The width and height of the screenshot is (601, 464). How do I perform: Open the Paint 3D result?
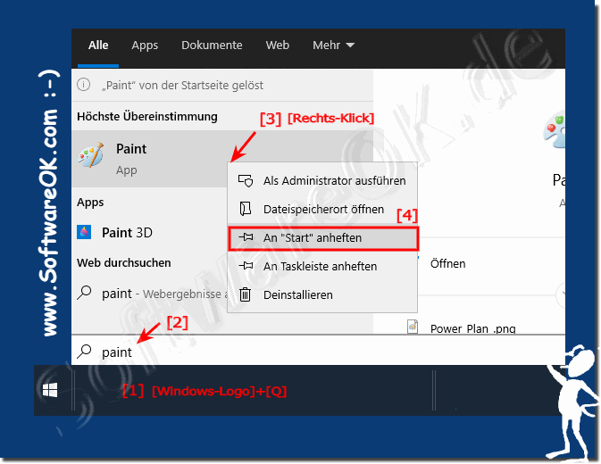point(149,232)
